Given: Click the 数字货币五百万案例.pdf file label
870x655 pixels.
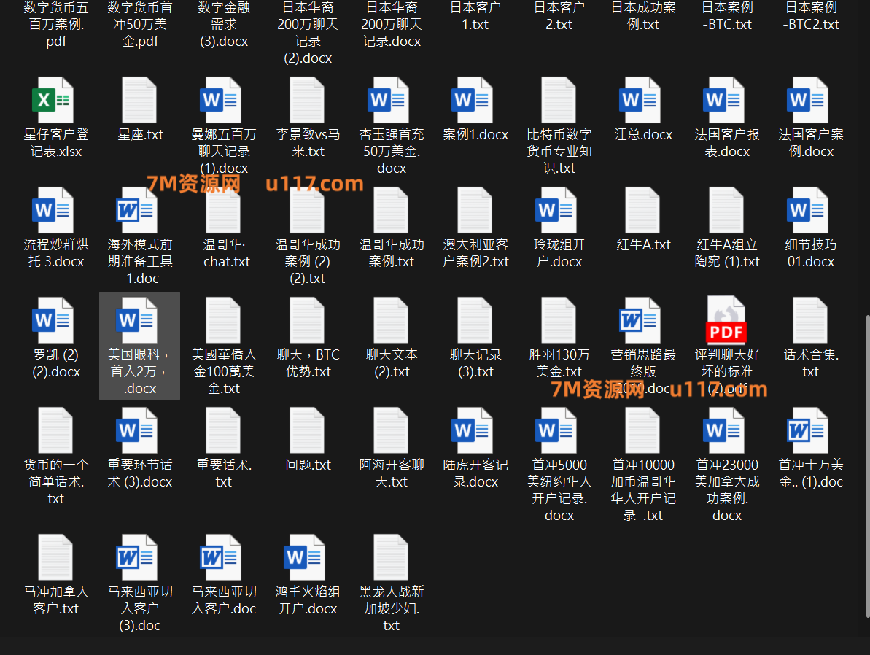Looking at the screenshot, I should click(55, 24).
